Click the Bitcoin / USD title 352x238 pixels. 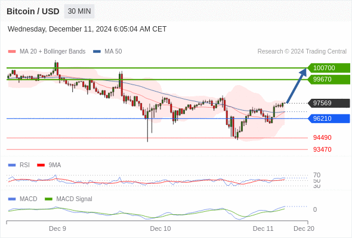click(33, 11)
